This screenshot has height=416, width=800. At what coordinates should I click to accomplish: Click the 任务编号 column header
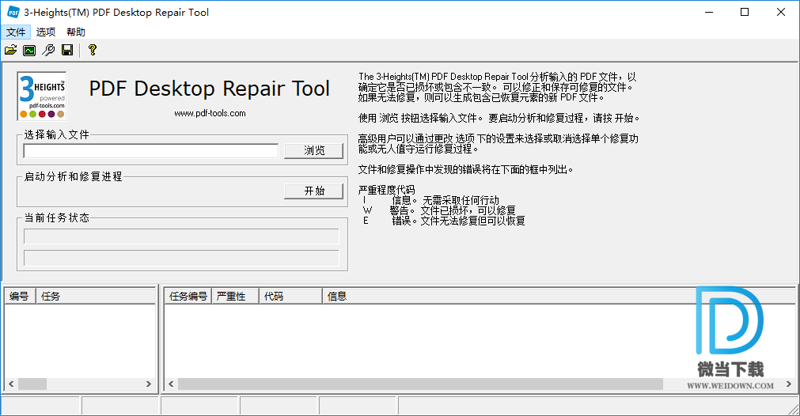point(188,297)
